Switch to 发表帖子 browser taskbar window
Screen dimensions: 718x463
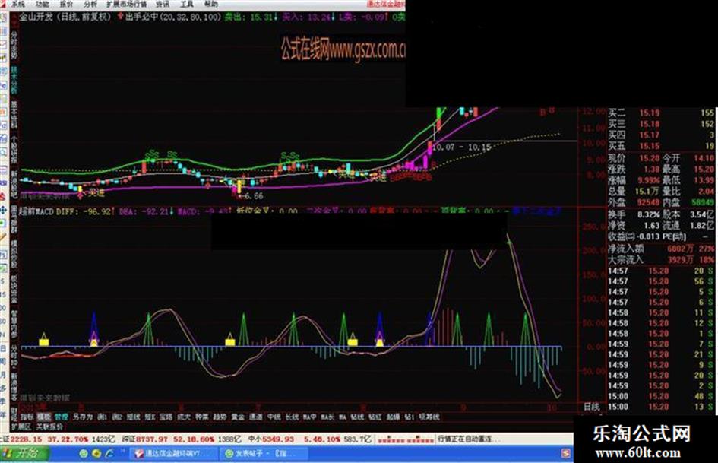click(x=262, y=454)
